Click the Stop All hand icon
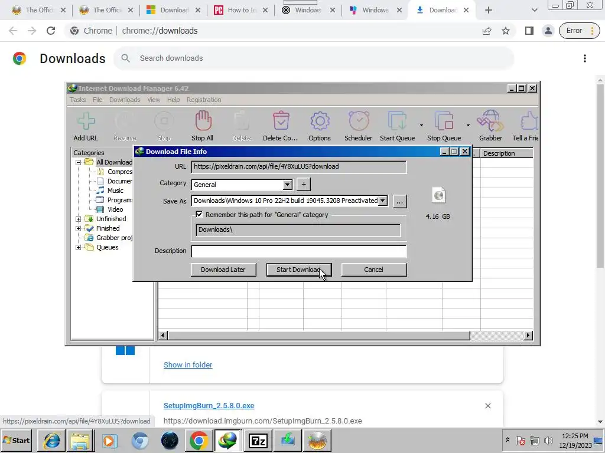The height and width of the screenshot is (453, 605). click(203, 121)
